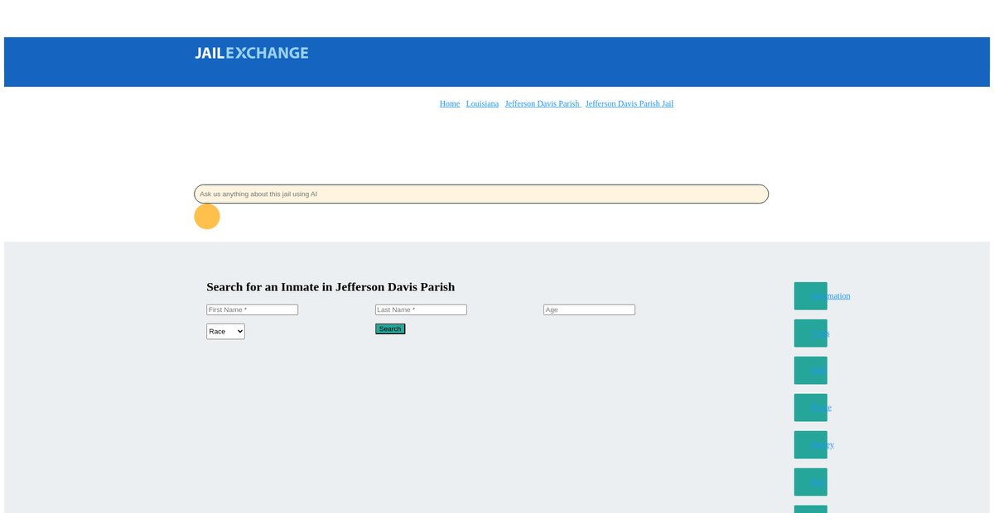This screenshot has height=513, width=994.
Task: Focus the Age field
Action: (589, 309)
